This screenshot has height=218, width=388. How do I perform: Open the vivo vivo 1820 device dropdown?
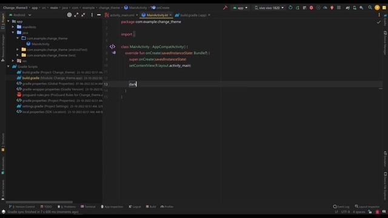(x=269, y=8)
